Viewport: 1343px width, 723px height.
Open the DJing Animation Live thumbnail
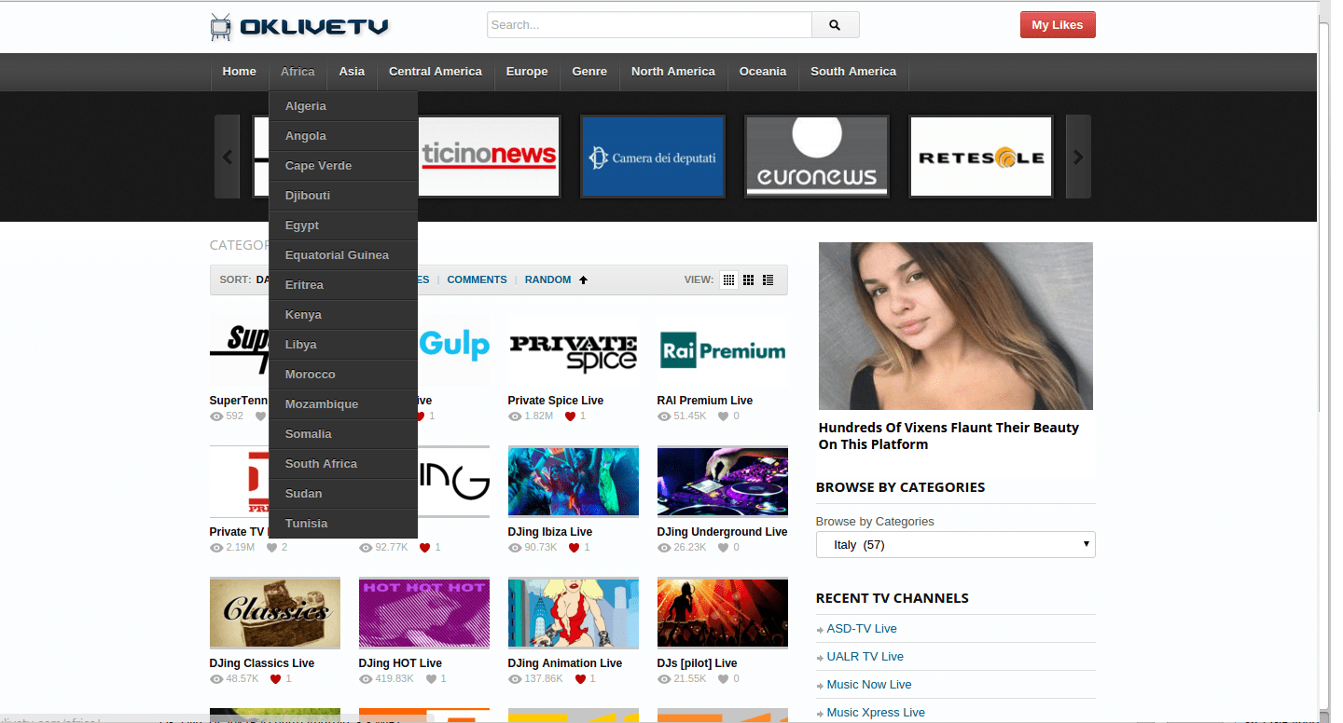[x=574, y=613]
